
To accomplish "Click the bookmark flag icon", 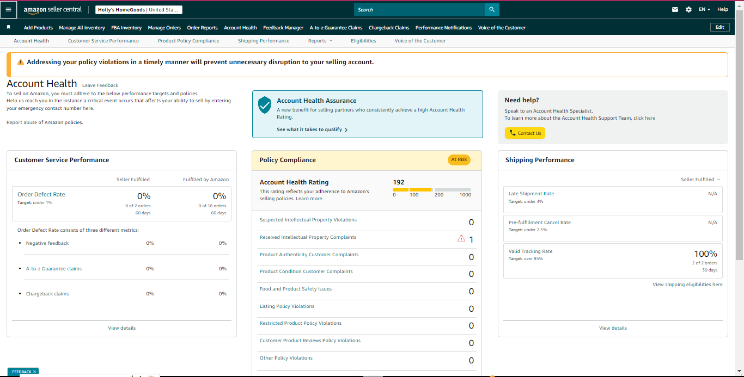I will (8, 27).
